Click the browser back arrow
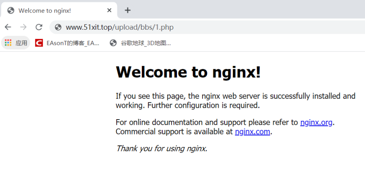 click(8, 27)
